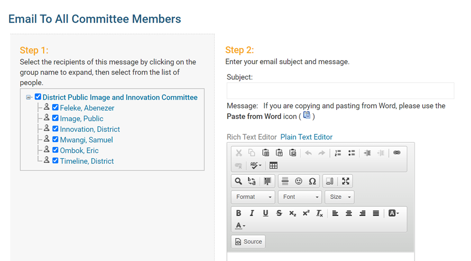Toggle the District Public Image and Innovation Committee checkbox
This screenshot has height=261, width=471.
[x=38, y=97]
